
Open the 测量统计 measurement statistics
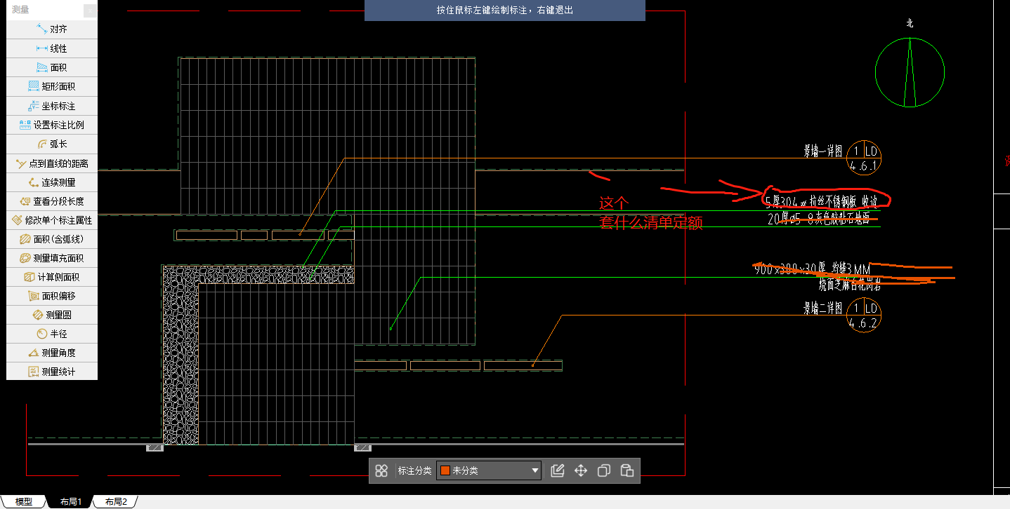point(52,372)
